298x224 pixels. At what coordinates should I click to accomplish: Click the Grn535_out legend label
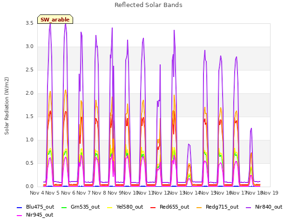(x=85, y=207)
